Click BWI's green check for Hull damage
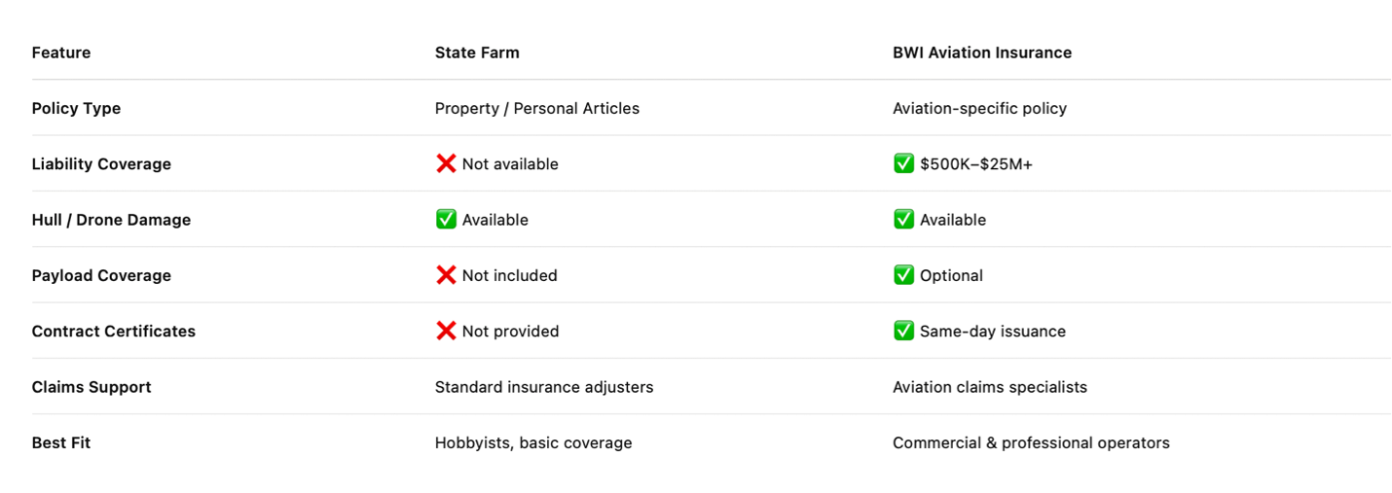 [903, 220]
